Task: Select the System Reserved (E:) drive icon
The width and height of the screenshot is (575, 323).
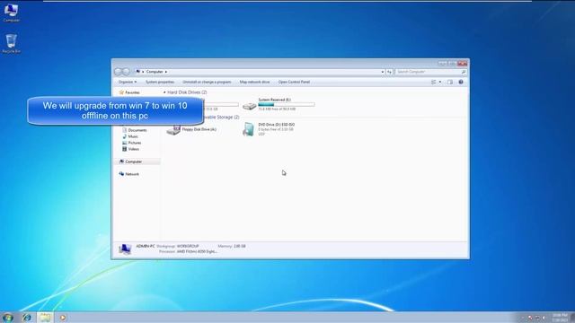Action: tap(250, 106)
